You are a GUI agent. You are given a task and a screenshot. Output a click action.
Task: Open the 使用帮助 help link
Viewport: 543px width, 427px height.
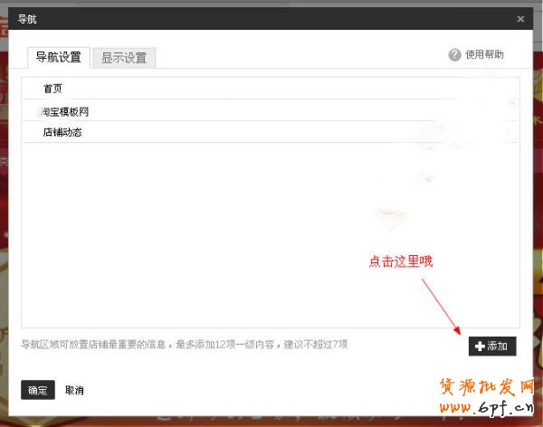tap(484, 55)
